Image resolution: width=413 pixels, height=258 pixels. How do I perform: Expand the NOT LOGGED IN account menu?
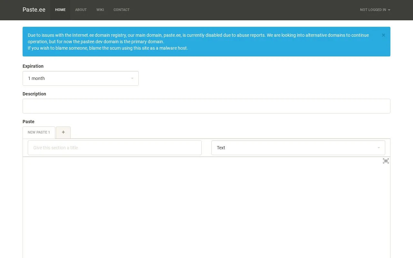tap(375, 10)
